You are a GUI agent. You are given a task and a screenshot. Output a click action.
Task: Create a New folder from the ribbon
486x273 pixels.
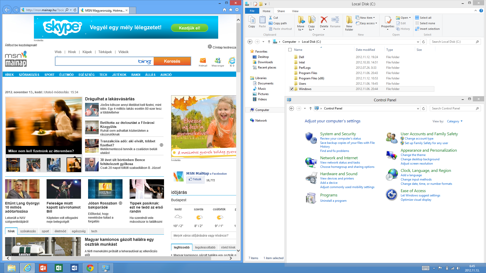point(349,23)
